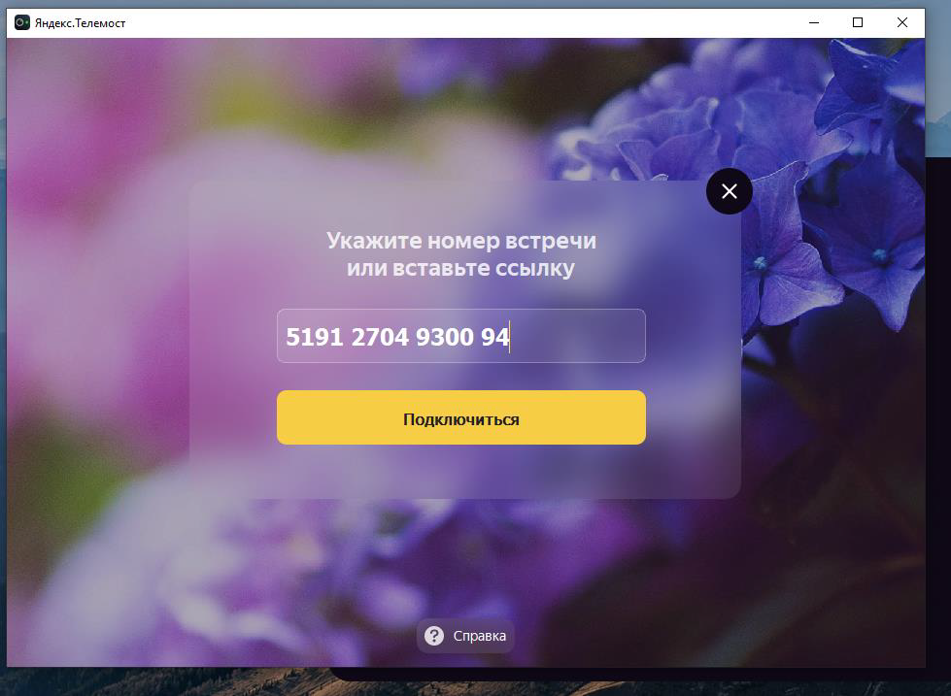951x696 pixels.
Task: Click the Яндекс.Телемост app icon in title bar
Action: (x=22, y=23)
